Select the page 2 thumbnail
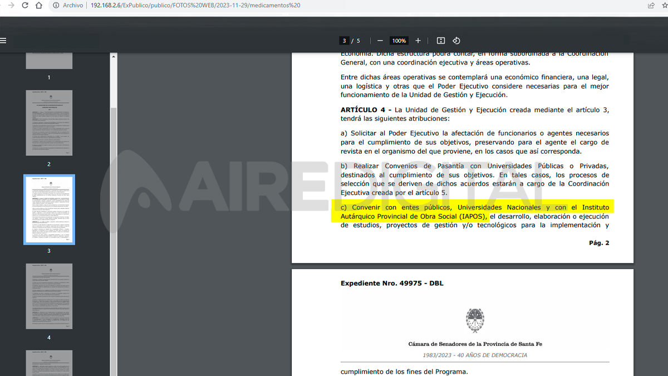Screen dimensions: 668x376 [48, 123]
